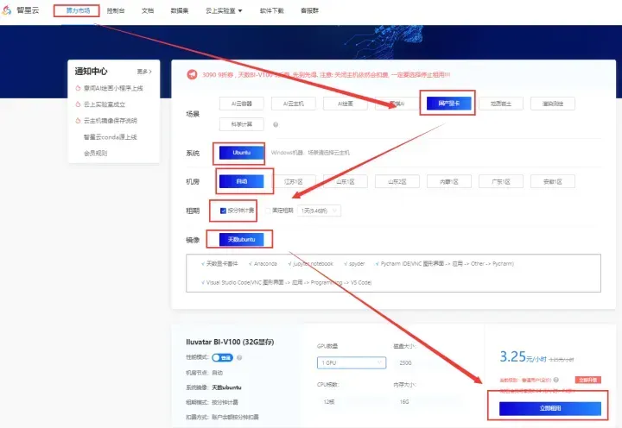Image resolution: width=622 pixels, height=428 pixels.
Task: Click the 16G memory size value
Action: tap(403, 401)
